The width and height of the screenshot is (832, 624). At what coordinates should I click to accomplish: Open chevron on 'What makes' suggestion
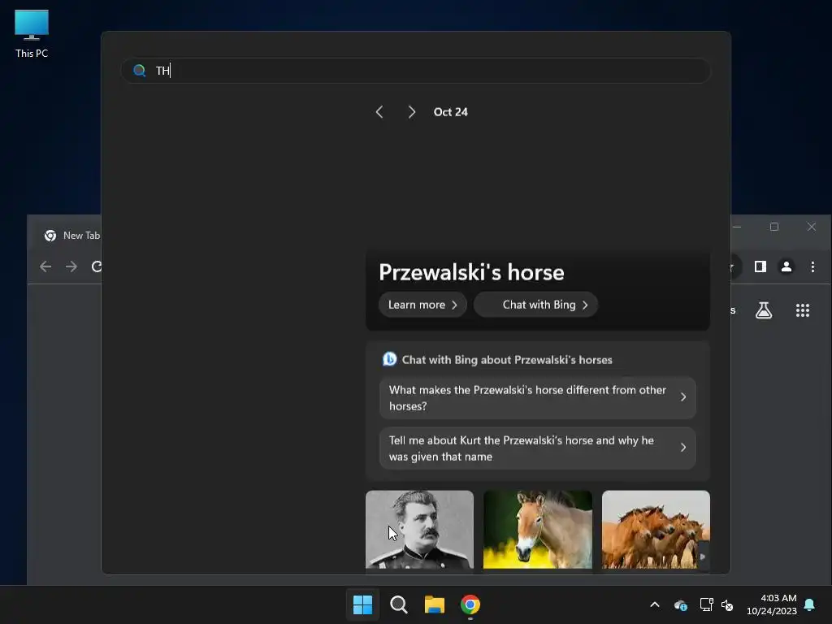click(682, 396)
